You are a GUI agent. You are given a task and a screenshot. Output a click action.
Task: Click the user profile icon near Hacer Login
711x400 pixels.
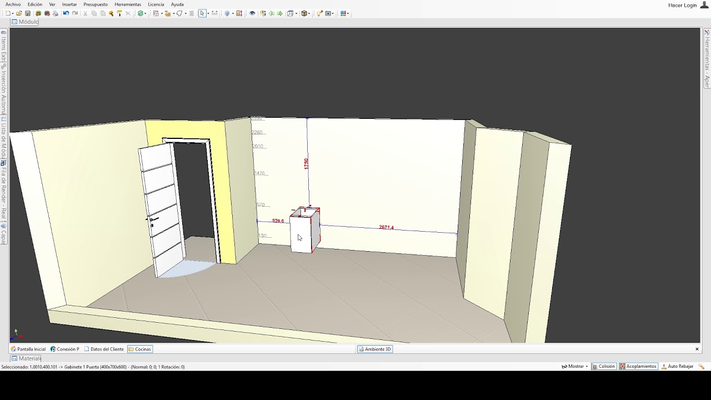coord(704,5)
